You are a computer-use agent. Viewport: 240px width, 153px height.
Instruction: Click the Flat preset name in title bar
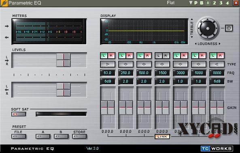point(171,3)
